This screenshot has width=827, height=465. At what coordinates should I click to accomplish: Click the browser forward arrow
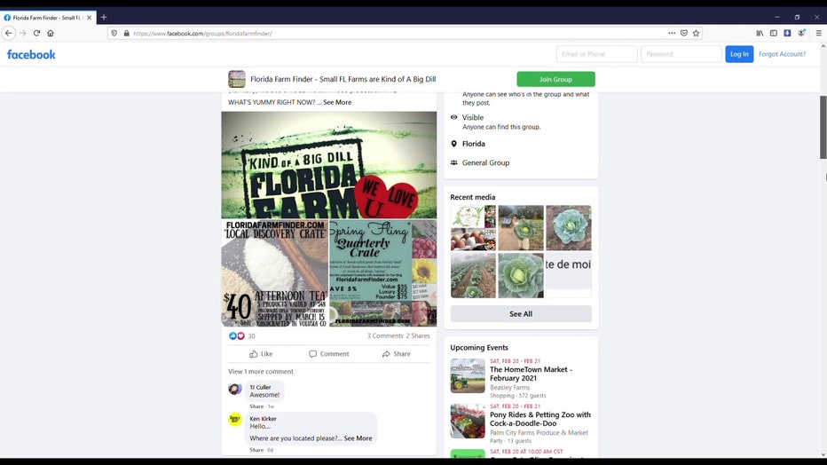pos(23,33)
